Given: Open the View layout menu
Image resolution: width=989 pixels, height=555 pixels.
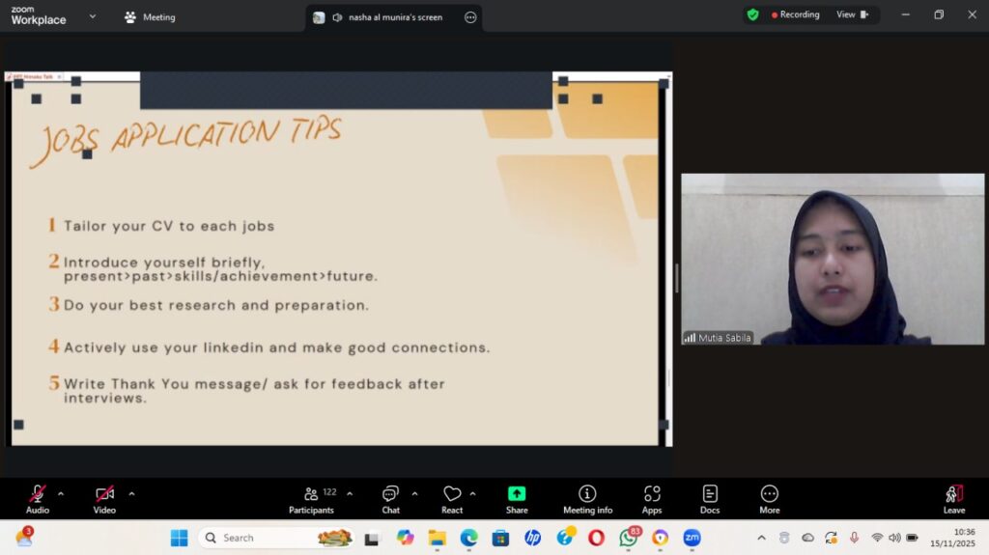Looking at the screenshot, I should 852,14.
